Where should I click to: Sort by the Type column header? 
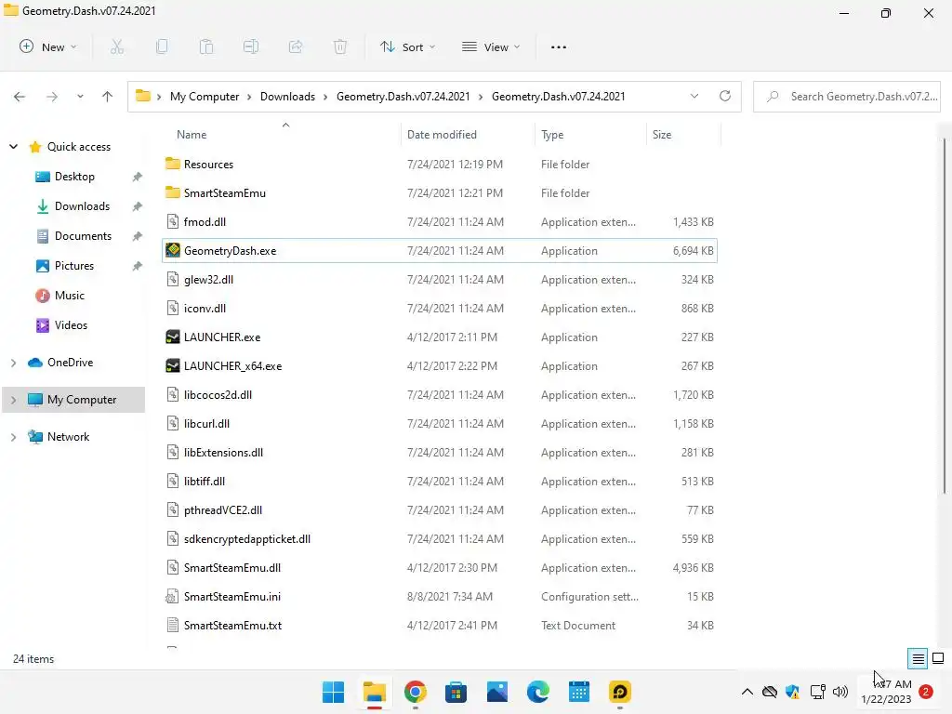point(552,134)
